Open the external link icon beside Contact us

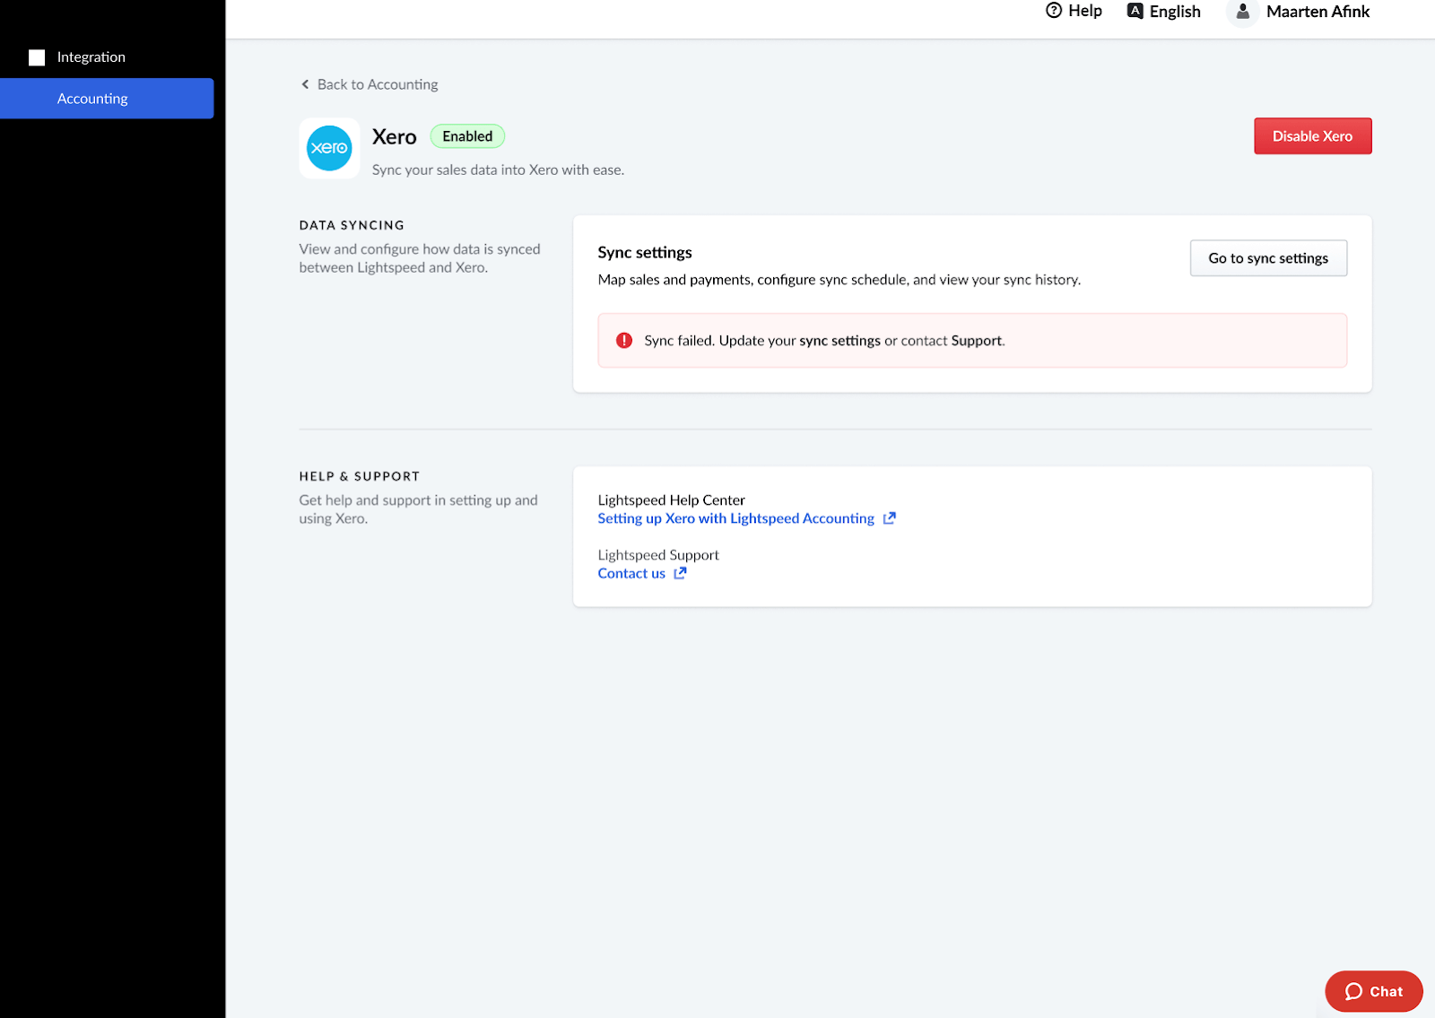click(680, 573)
